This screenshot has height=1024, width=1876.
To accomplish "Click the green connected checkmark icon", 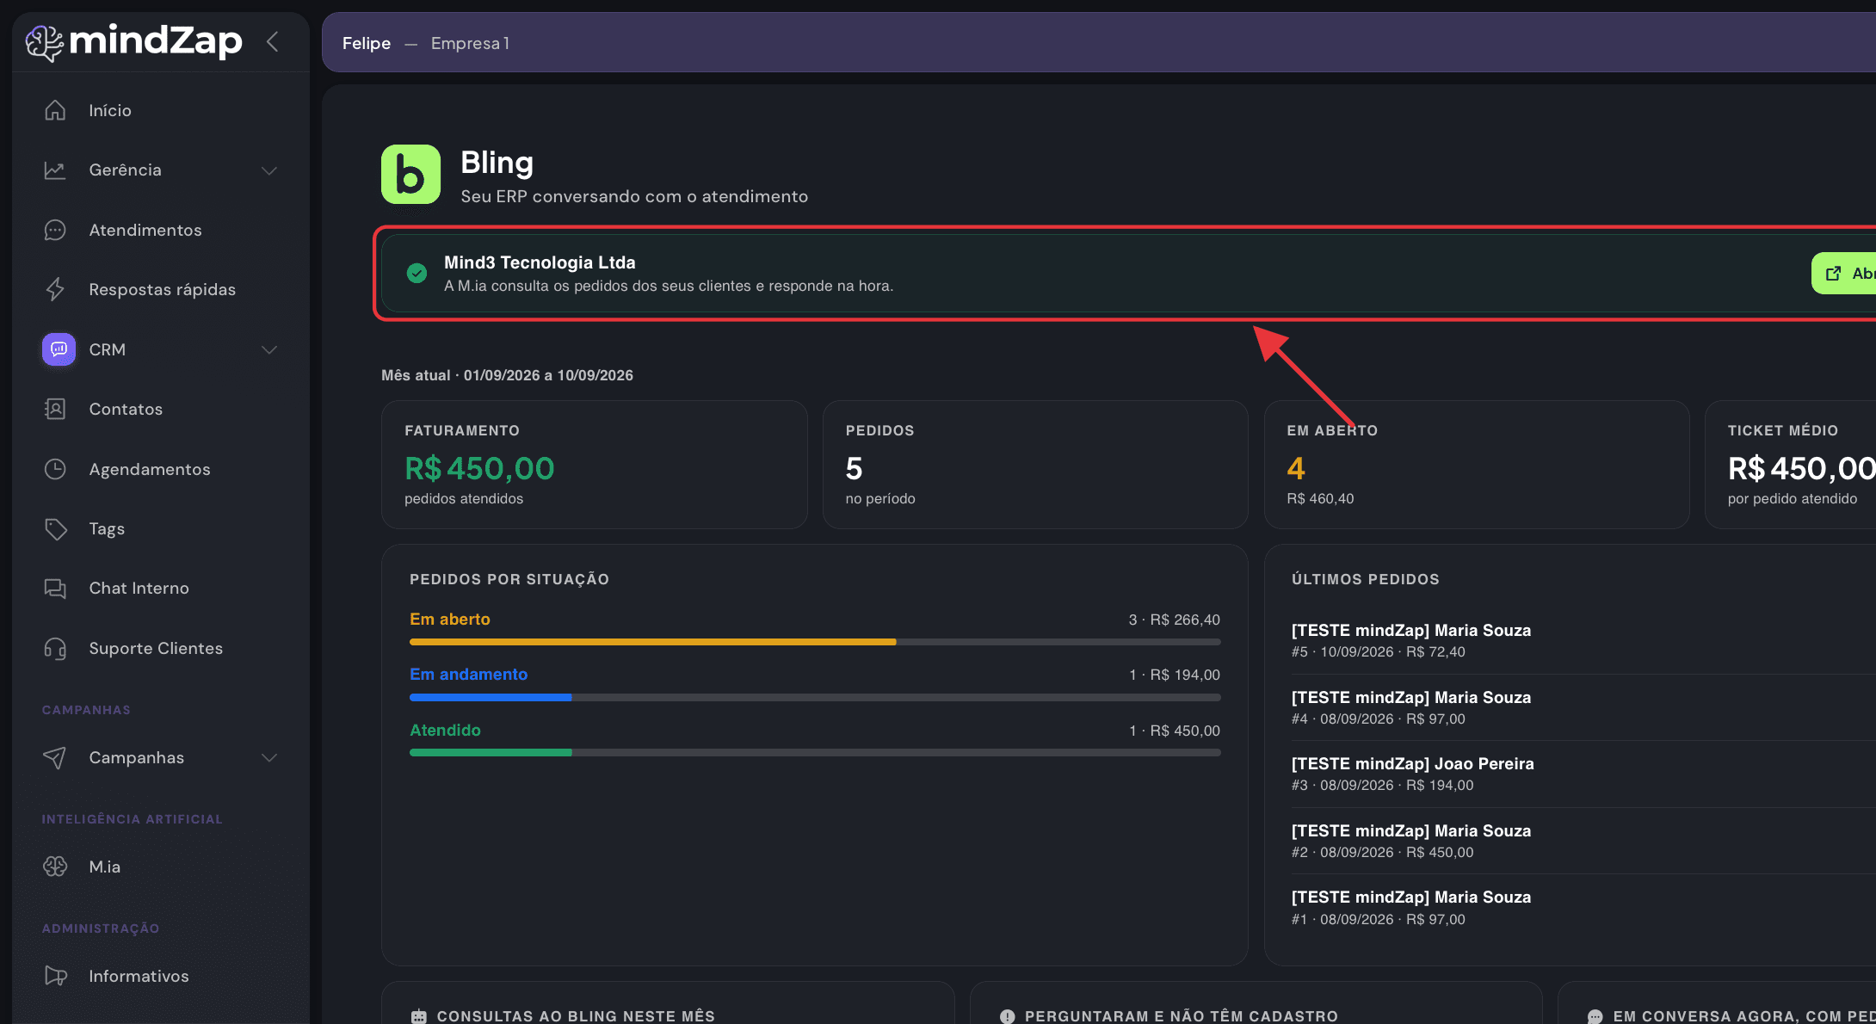I will pos(417,274).
